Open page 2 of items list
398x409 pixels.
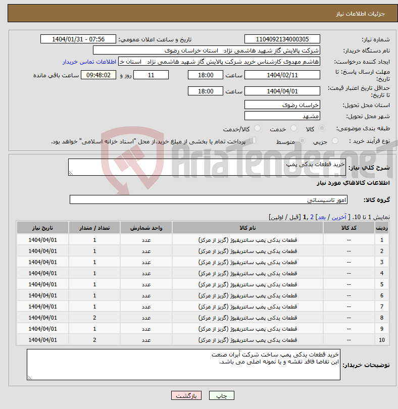click(312, 217)
